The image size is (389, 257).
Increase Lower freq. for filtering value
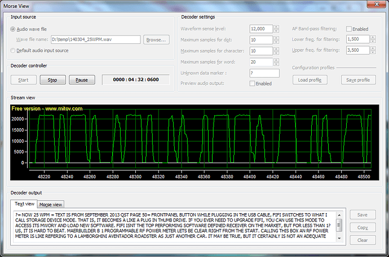[x=373, y=37]
